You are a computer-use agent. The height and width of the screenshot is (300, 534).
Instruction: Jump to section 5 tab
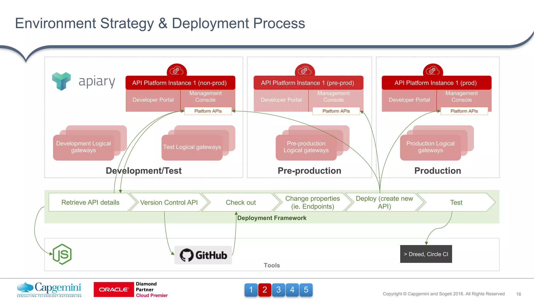pyautogui.click(x=306, y=290)
